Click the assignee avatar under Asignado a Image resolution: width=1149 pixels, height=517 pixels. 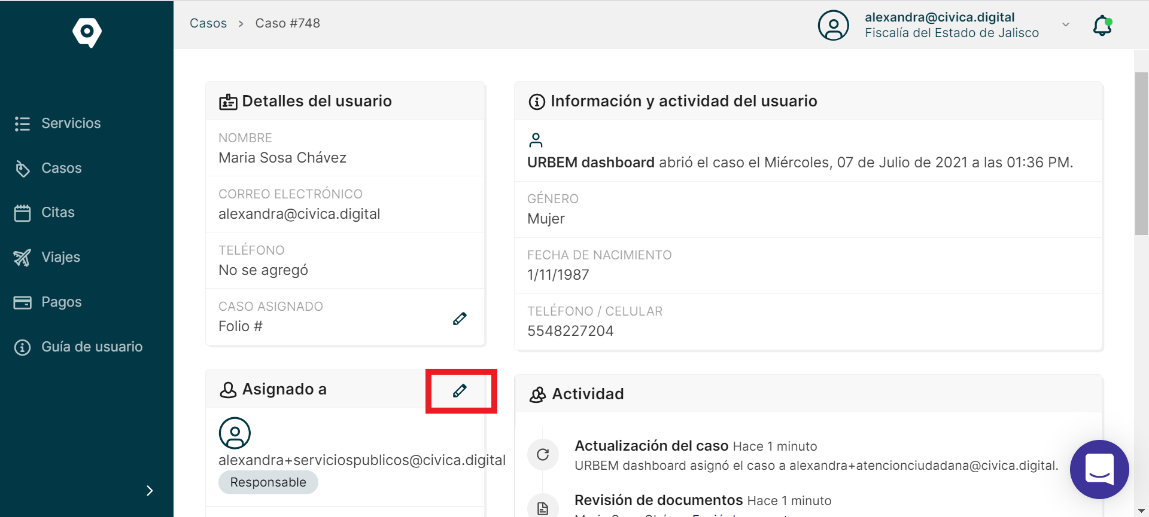[235, 433]
